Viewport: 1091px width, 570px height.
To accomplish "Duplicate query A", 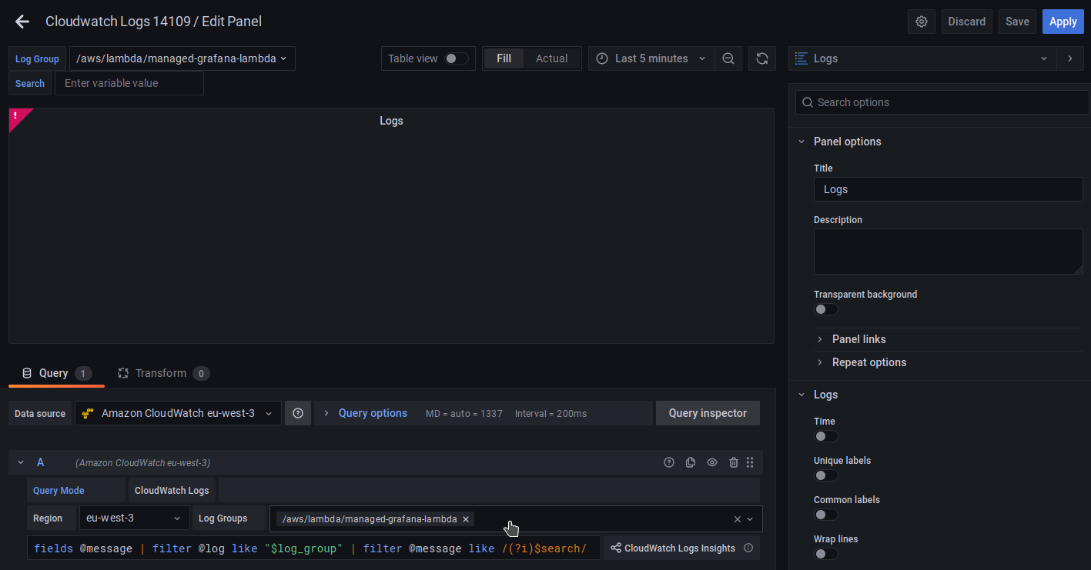I will 691,462.
